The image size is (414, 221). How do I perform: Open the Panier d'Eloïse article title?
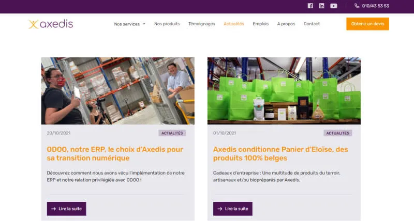pyautogui.click(x=280, y=153)
